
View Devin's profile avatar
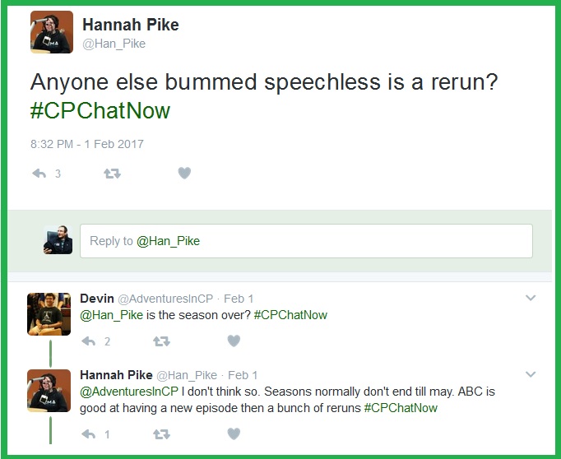coord(49,313)
